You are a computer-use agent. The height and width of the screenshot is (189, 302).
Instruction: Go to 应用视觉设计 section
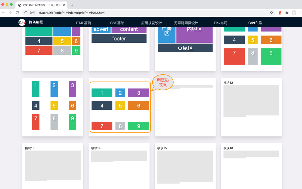click(152, 23)
